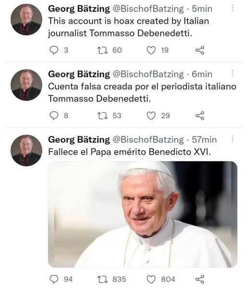Share the 5min-old tweet

(x=200, y=50)
